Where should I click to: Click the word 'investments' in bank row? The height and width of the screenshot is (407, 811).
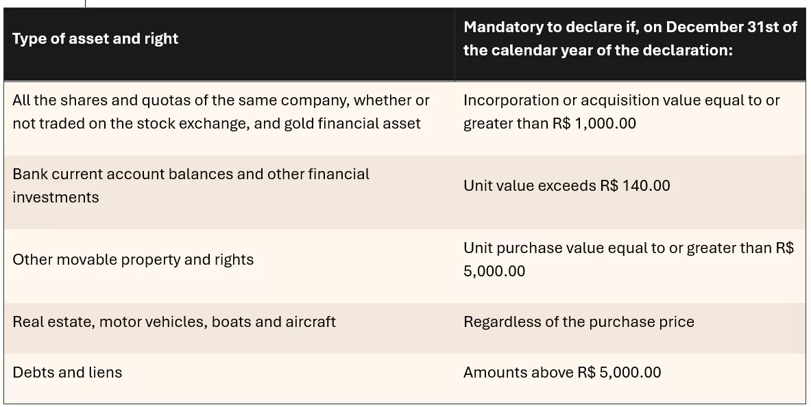pyautogui.click(x=56, y=198)
